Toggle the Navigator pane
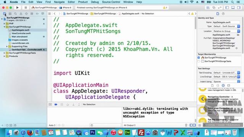The height and width of the screenshot is (137, 244). coord(227,8)
